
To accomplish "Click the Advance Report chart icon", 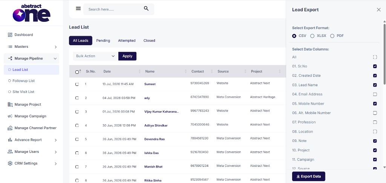I will click(10, 140).
